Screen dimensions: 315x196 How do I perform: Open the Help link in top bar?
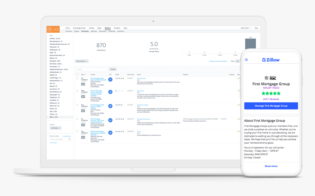(x=256, y=28)
